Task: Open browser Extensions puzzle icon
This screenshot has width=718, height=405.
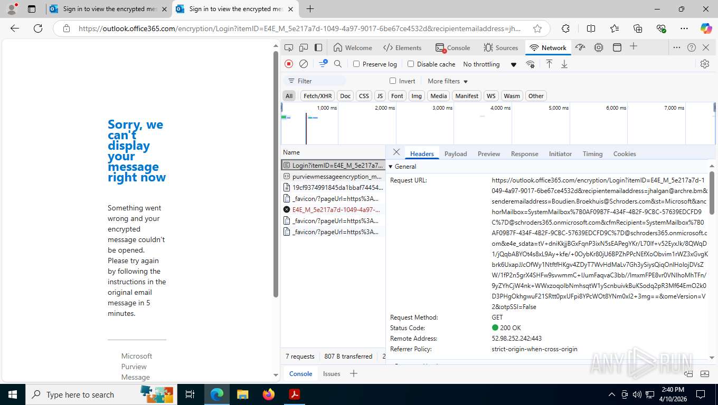Action: 566,28
